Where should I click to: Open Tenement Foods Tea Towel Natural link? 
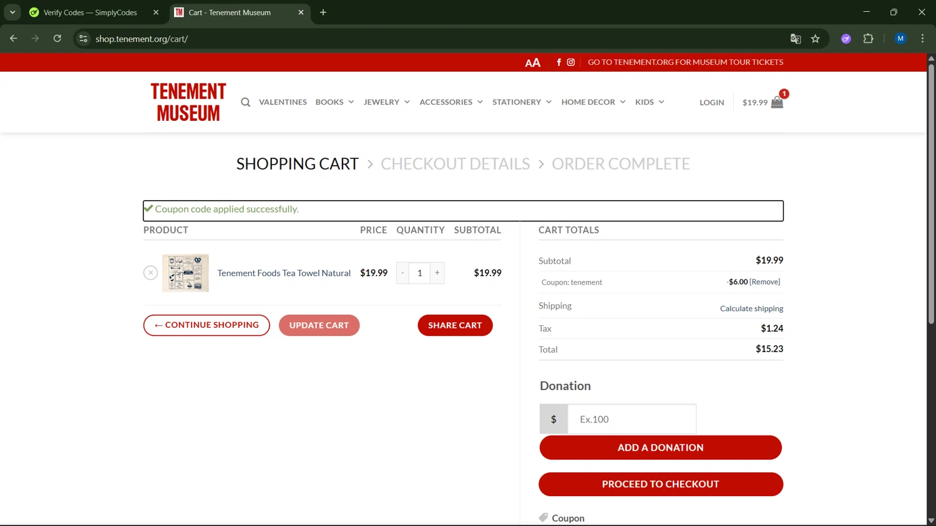pyautogui.click(x=284, y=273)
